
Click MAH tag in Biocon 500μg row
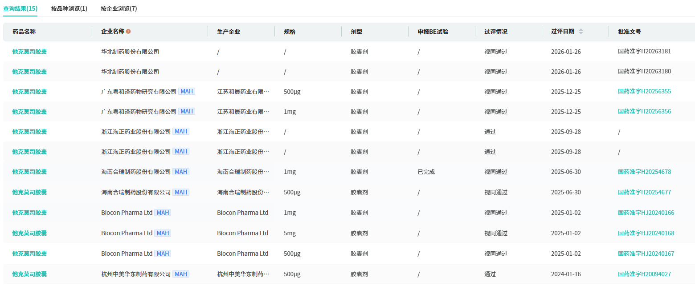click(x=163, y=254)
